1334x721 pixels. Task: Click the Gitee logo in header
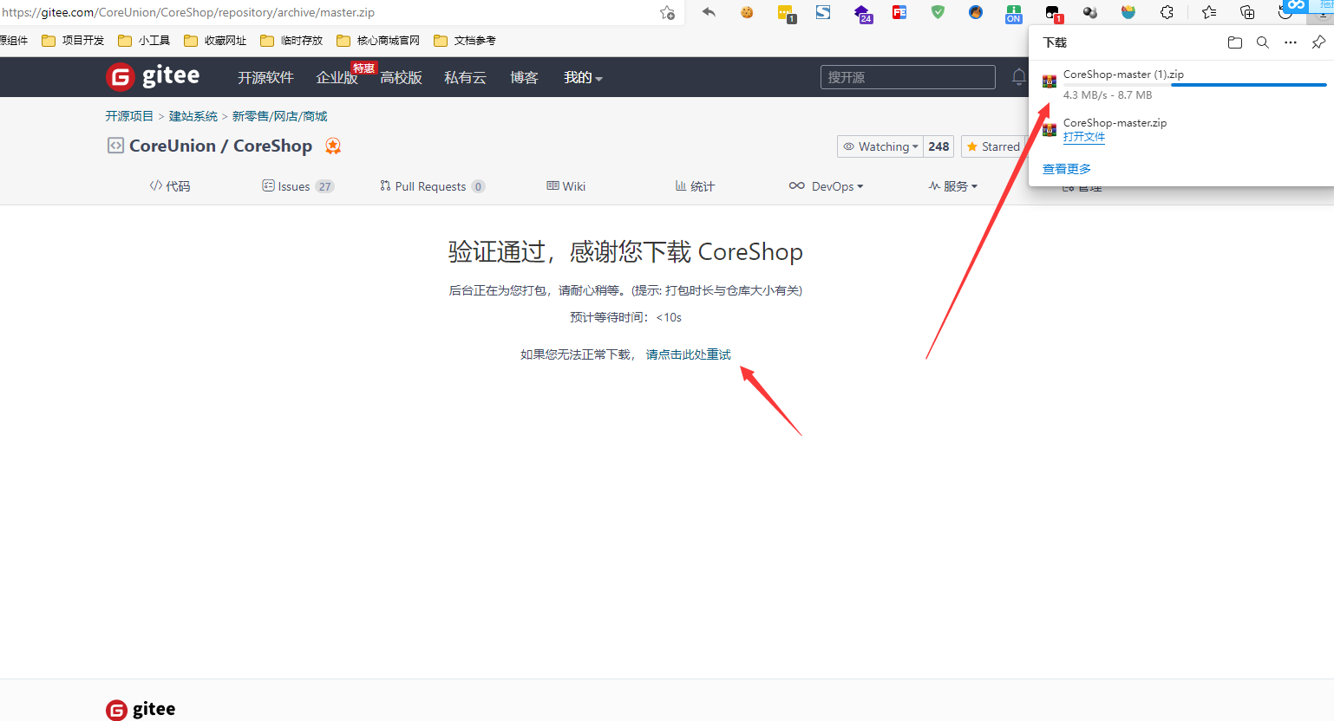[x=153, y=77]
